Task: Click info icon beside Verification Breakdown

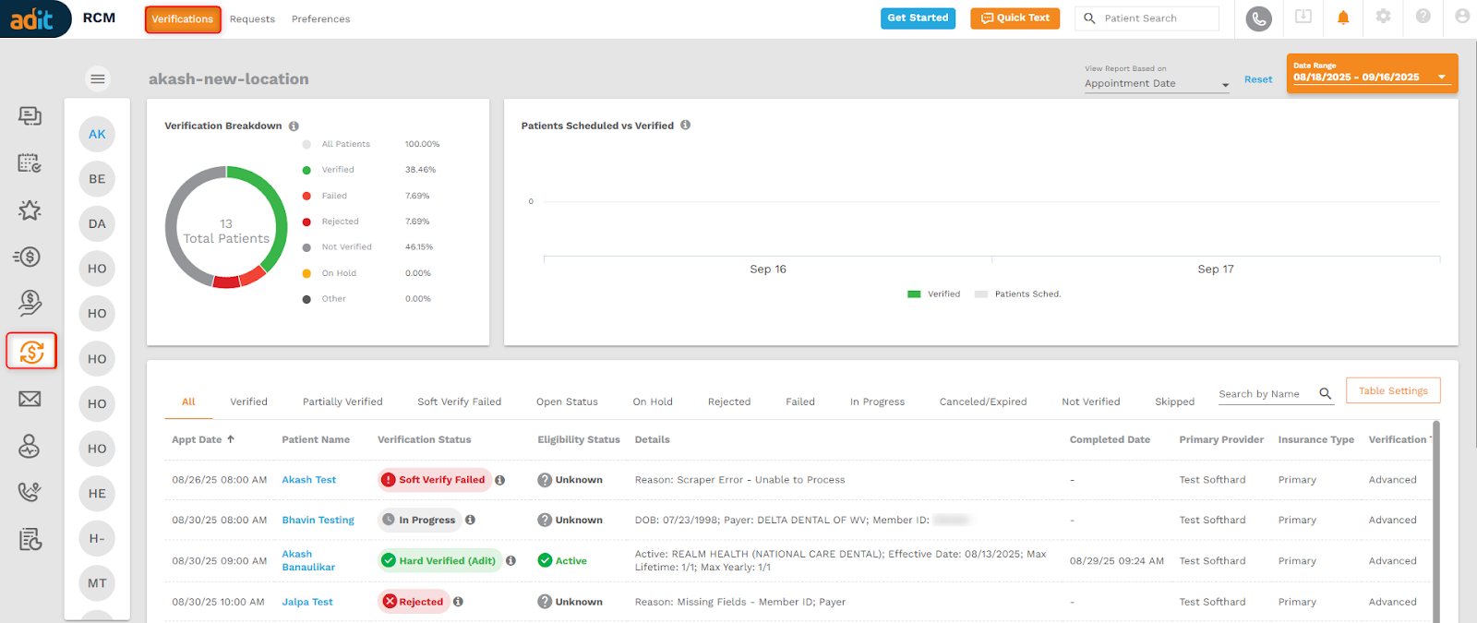Action: tap(294, 126)
